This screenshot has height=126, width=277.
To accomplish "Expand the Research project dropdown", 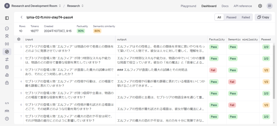I will (x=75, y=6).
